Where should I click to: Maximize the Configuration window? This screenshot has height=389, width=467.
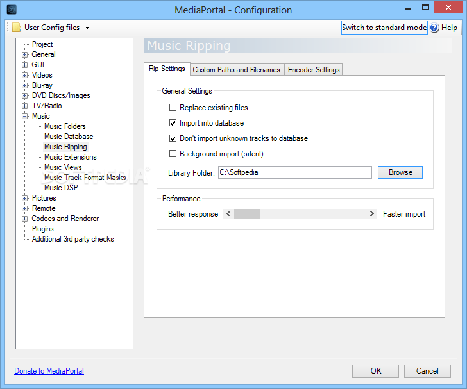(x=425, y=8)
